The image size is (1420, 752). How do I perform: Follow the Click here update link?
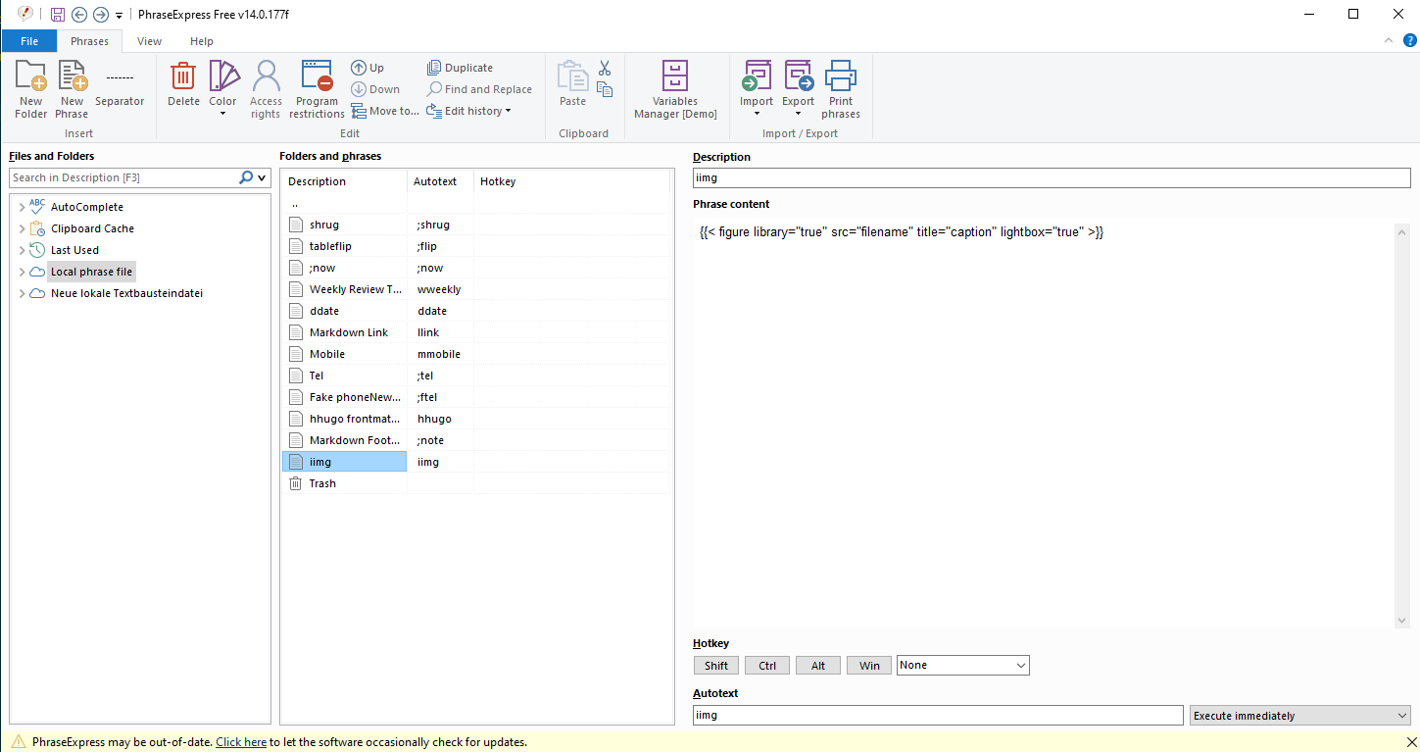241,742
